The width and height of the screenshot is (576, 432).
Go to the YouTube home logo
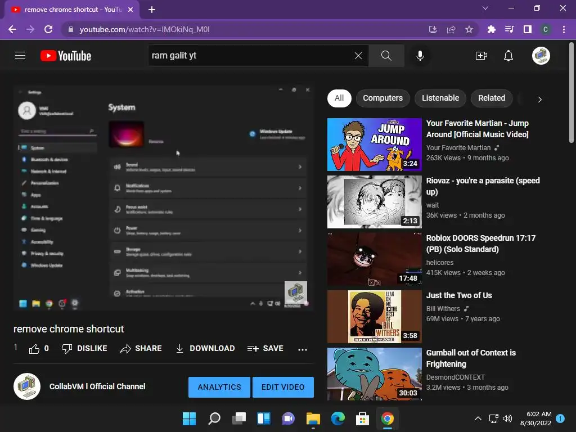point(66,56)
